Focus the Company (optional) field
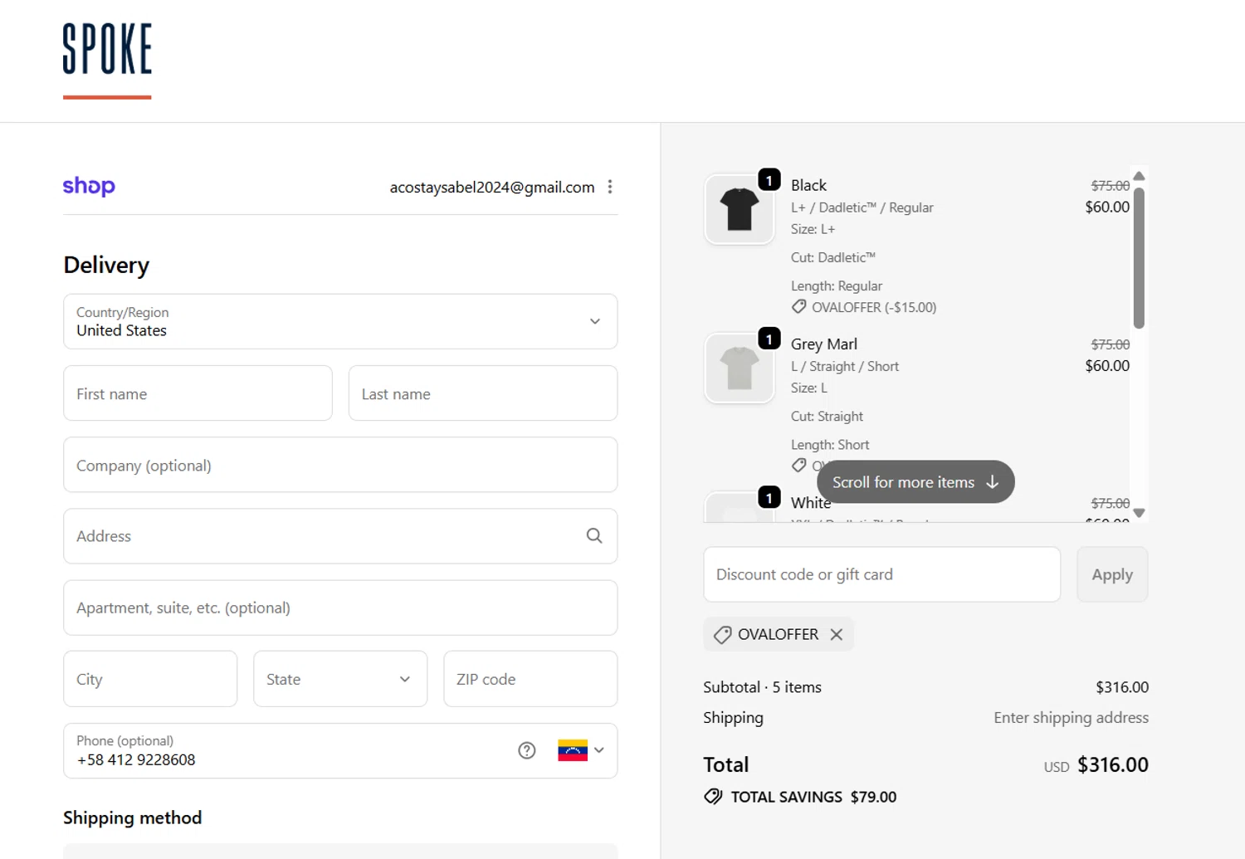 point(340,465)
